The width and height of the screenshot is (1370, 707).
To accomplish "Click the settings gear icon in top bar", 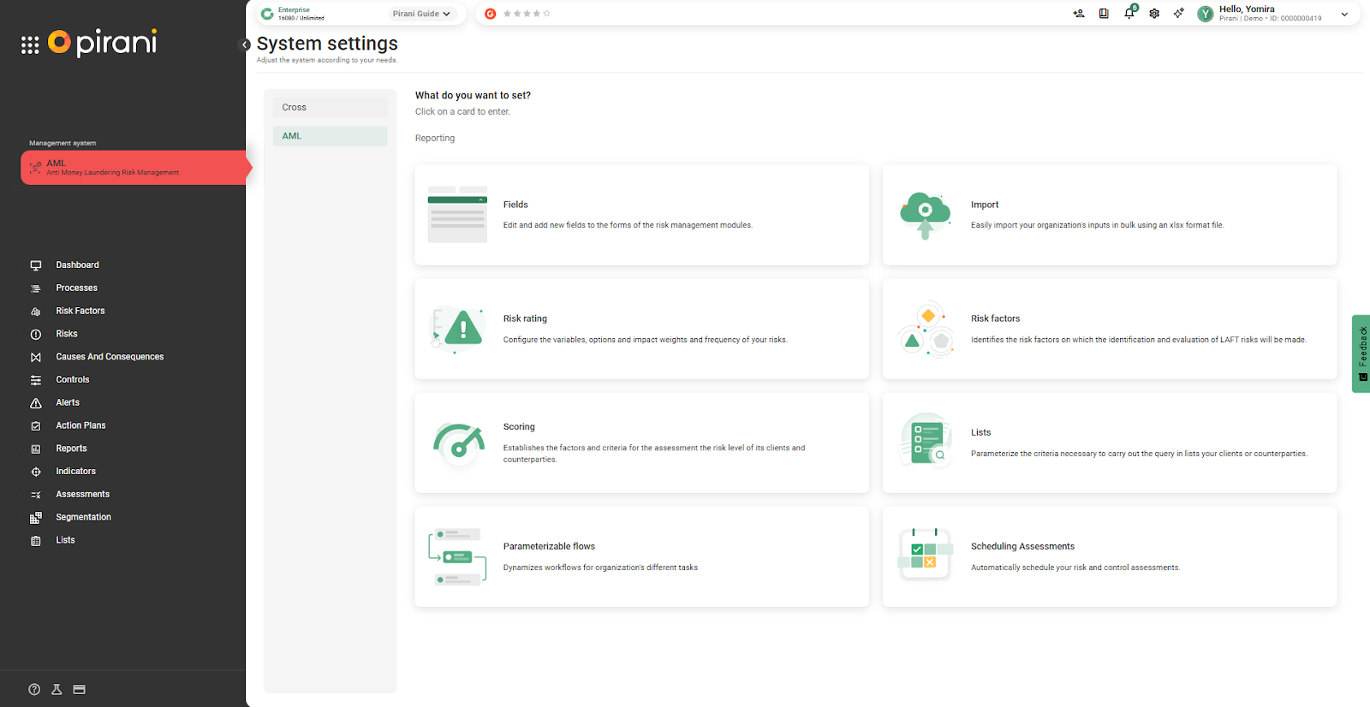I will pos(1154,14).
